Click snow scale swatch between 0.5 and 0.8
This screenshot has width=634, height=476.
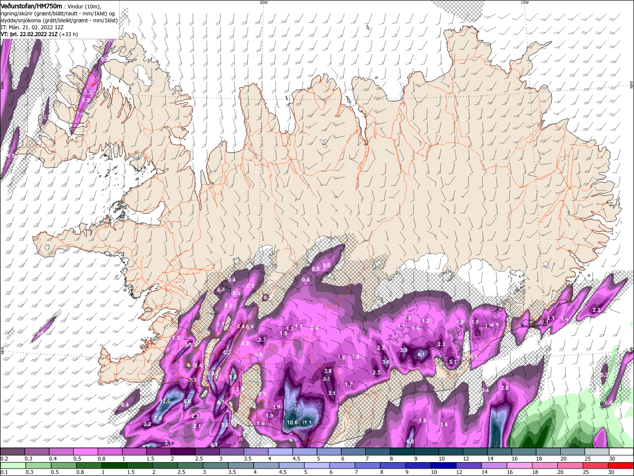click(86, 452)
